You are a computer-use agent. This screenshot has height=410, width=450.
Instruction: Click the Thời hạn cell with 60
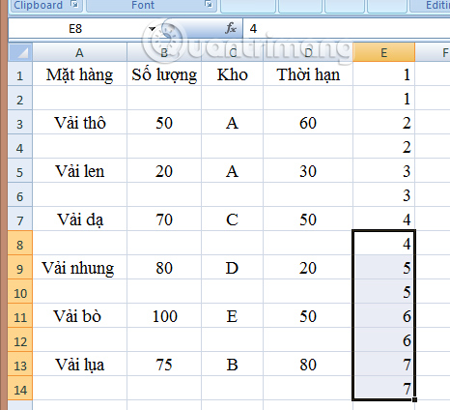pyautogui.click(x=308, y=122)
